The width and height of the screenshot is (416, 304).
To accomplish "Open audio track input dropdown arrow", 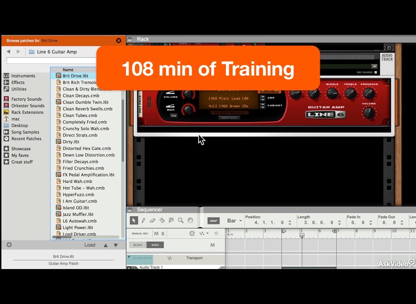I will pos(375,66).
